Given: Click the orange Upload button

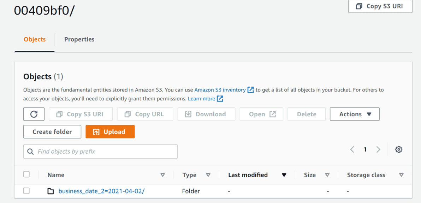Looking at the screenshot, I should point(110,132).
